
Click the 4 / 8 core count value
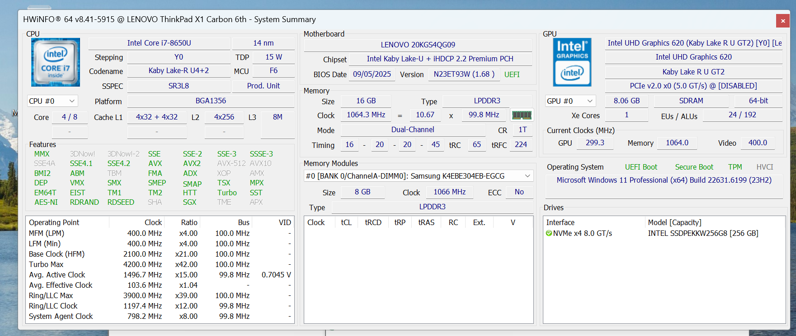(x=70, y=117)
